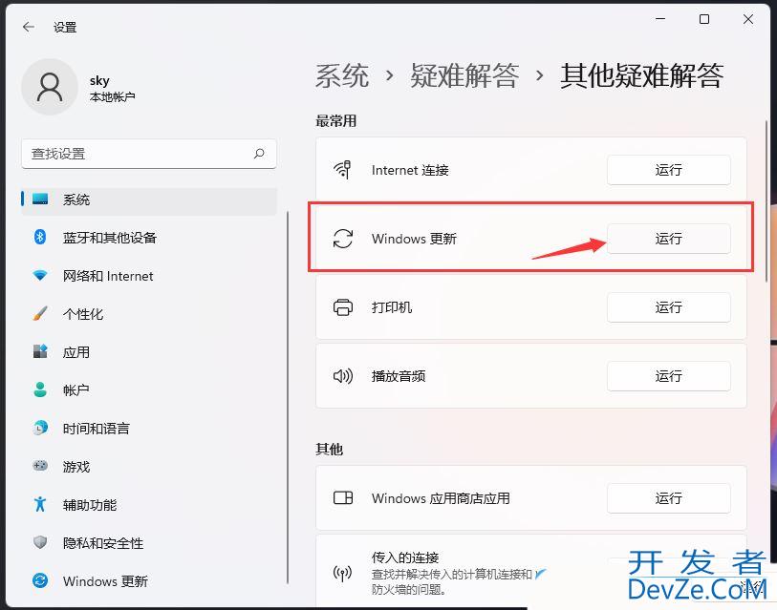Click the 帐户 person icon in sidebar
Viewport: 777px width, 610px height.
coord(40,389)
